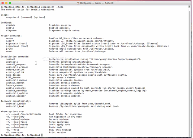The height and width of the screenshot is (138, 193).
Task: Click the '--[no-]dry' option
Action: pyautogui.click(x=18, y=117)
